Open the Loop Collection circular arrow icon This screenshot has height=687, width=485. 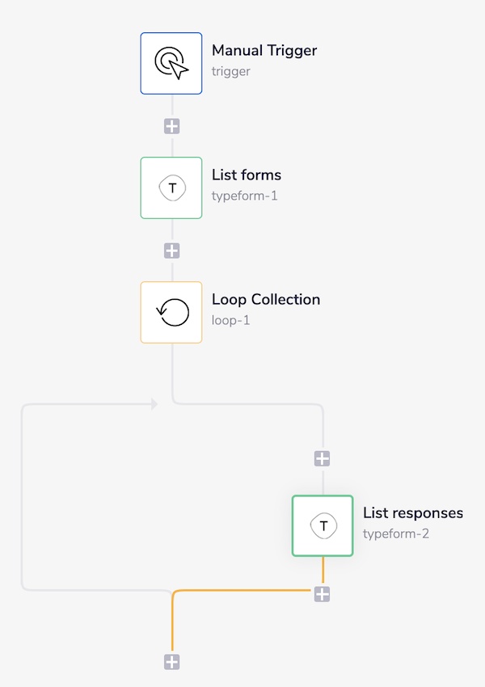point(171,312)
